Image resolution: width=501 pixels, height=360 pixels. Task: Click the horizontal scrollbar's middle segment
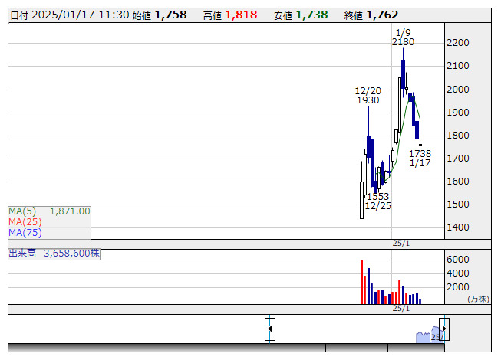coord(357,348)
